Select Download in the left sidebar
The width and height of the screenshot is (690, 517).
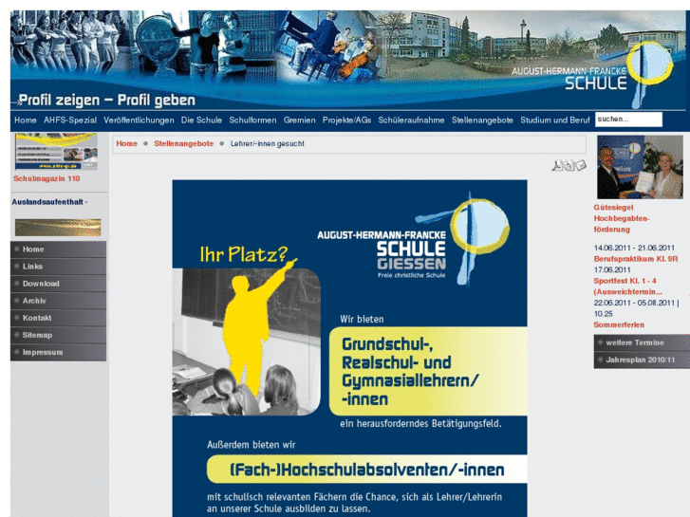tap(58, 284)
